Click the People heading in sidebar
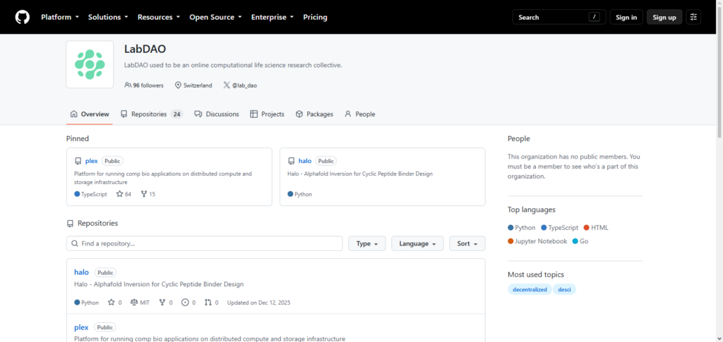This screenshot has height=342, width=723. point(519,138)
